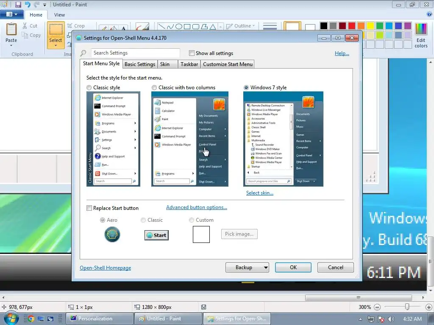This screenshot has height=325, width=434.
Task: Open the Select skin link
Action: pos(260,193)
